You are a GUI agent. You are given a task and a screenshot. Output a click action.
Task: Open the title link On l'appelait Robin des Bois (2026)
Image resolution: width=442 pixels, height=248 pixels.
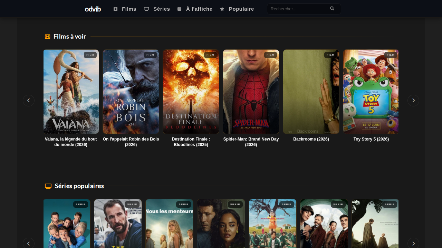coord(131,142)
